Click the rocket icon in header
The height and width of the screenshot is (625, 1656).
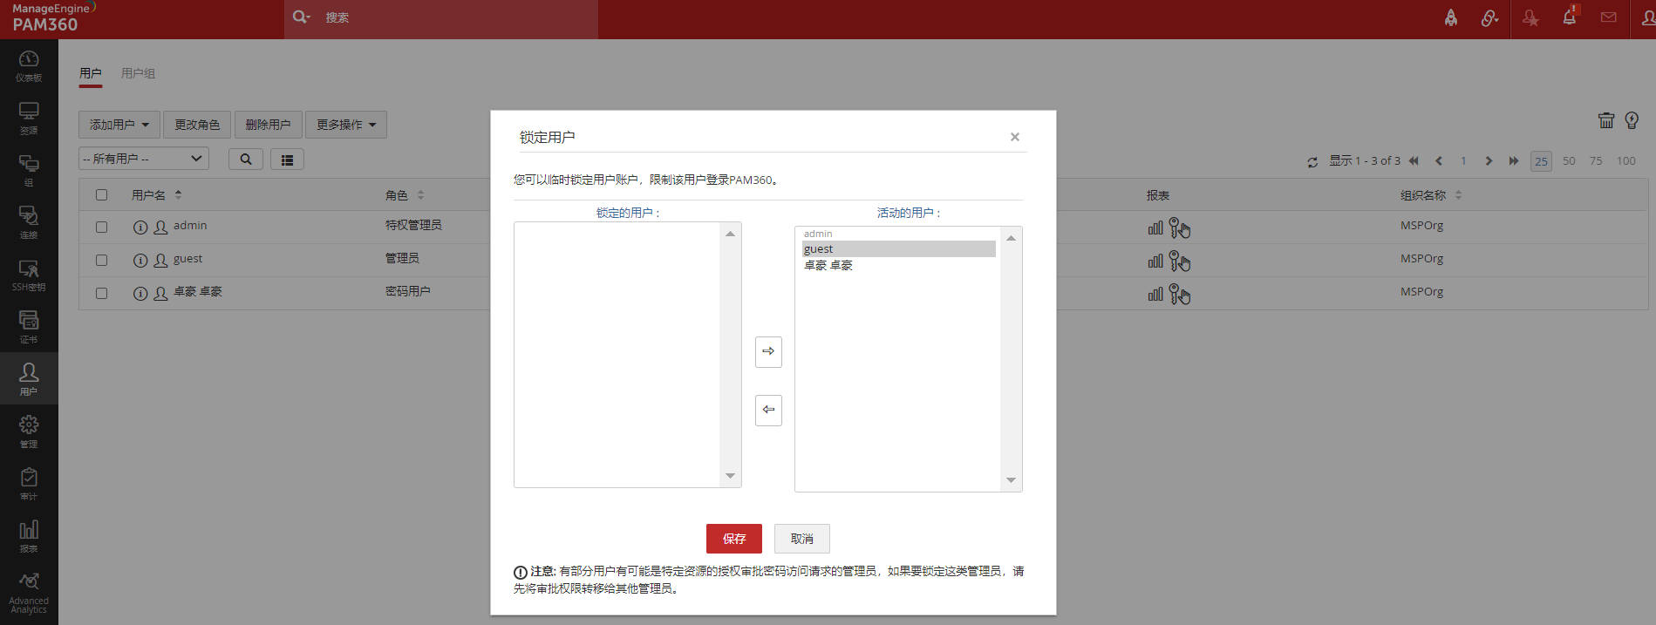point(1451,17)
